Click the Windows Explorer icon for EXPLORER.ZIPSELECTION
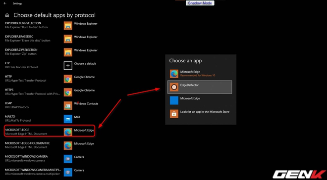Image resolution: width=327 pixels, height=180 pixels. (x=68, y=52)
